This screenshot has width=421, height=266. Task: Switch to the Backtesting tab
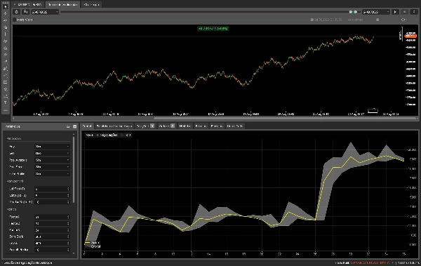[63, 5]
